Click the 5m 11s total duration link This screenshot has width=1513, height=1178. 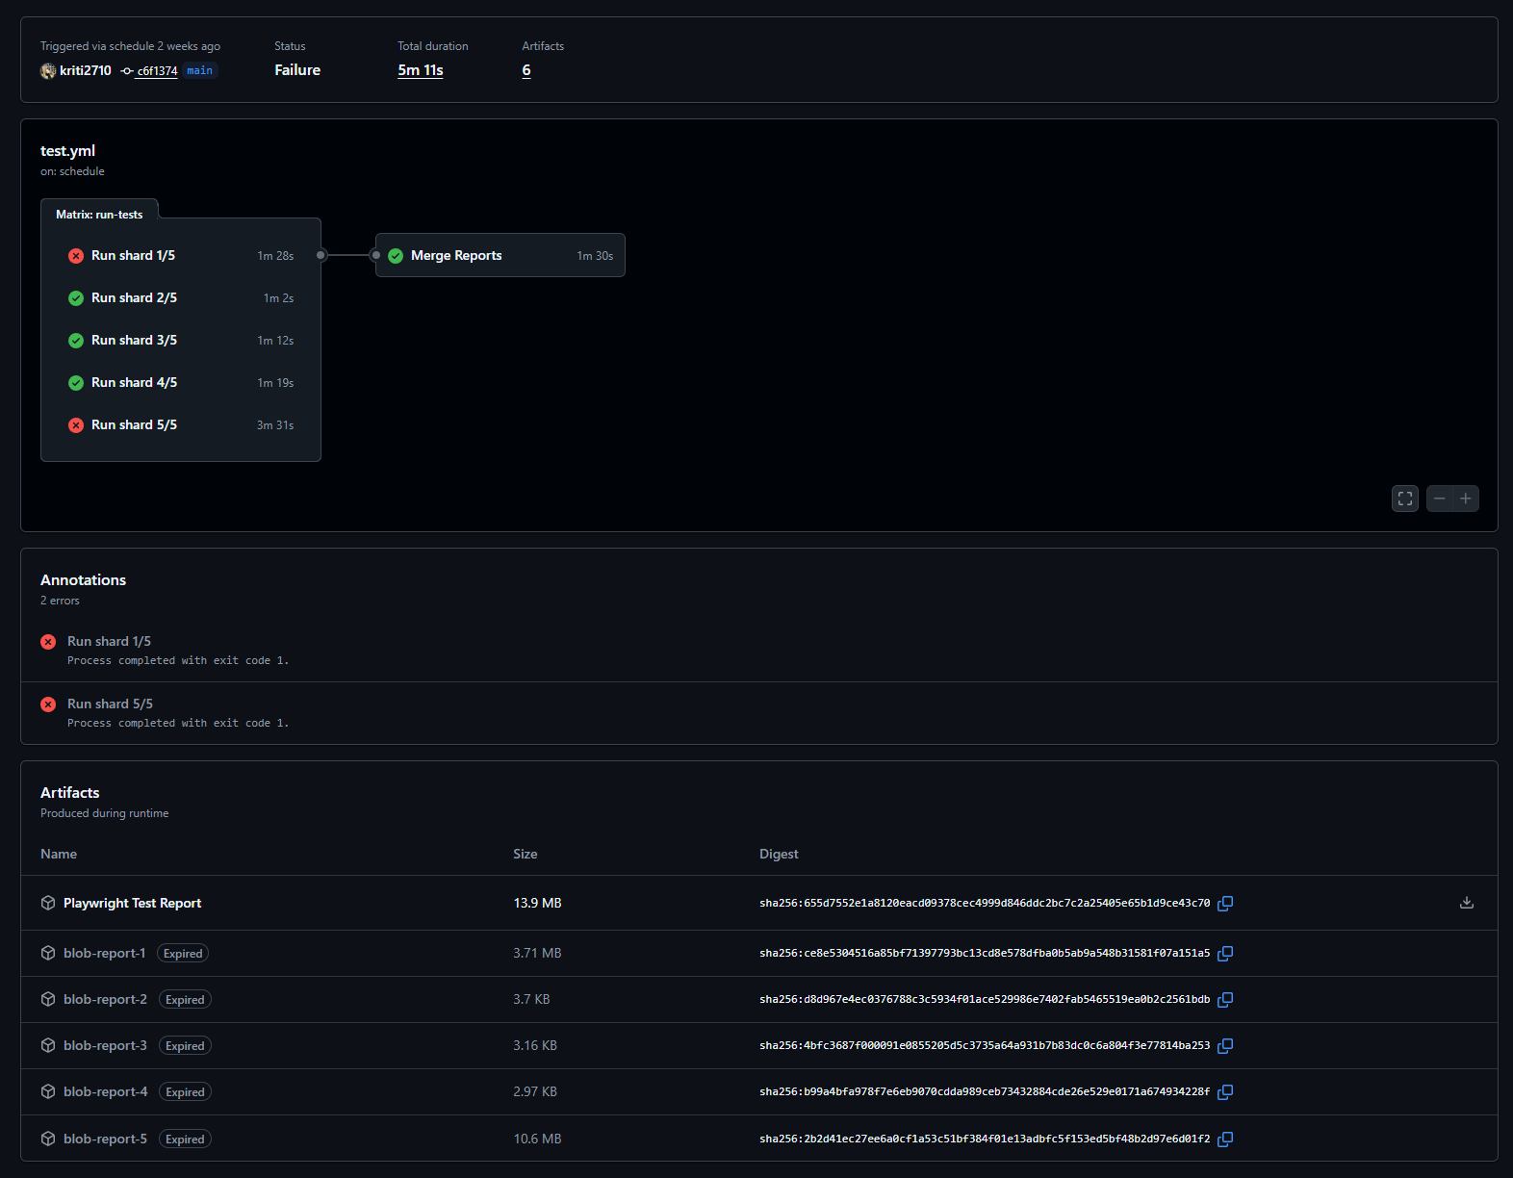click(420, 70)
